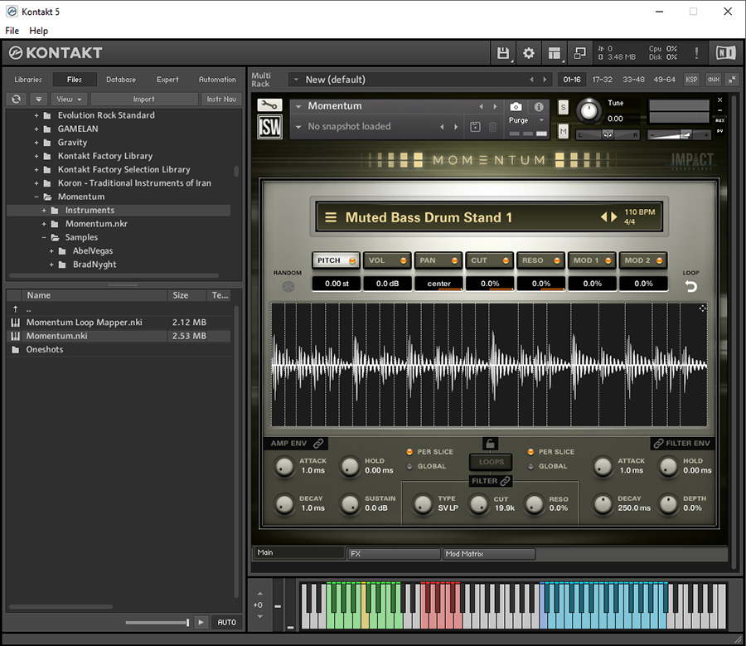Select AMP ENV Global radio option
Viewport: 746px width, 646px height.
tap(409, 466)
